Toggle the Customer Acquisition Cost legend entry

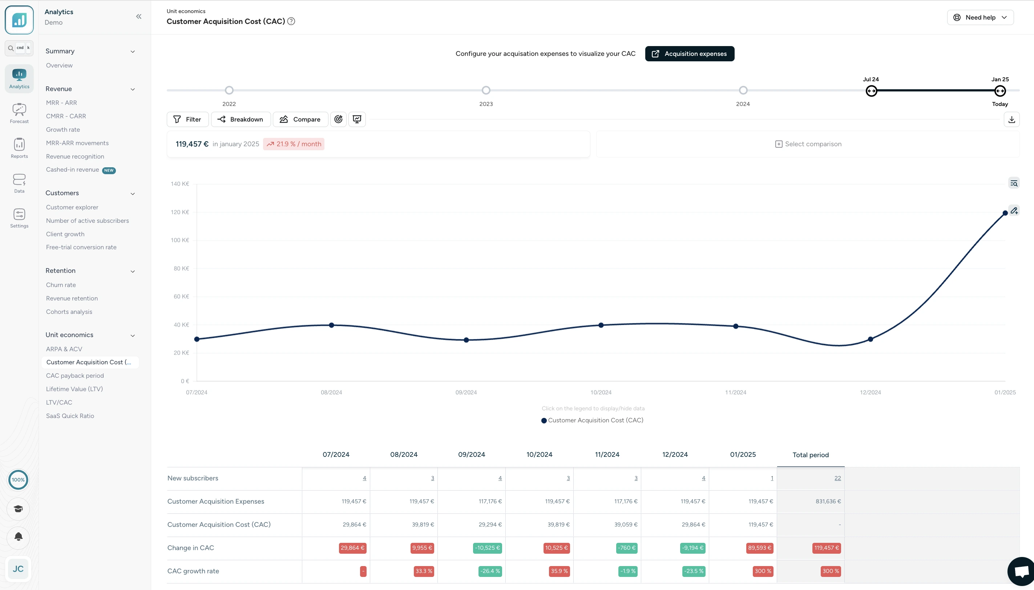[592, 420]
